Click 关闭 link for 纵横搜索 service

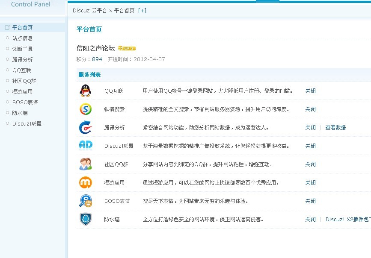click(310, 109)
